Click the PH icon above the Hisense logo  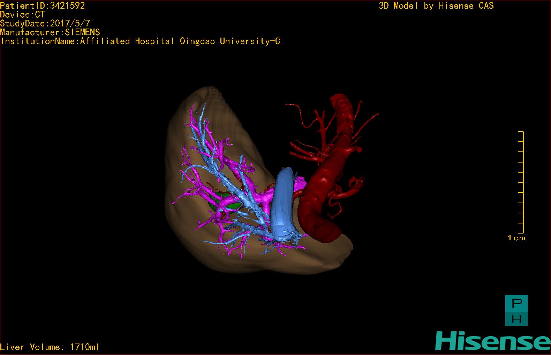[x=516, y=310]
